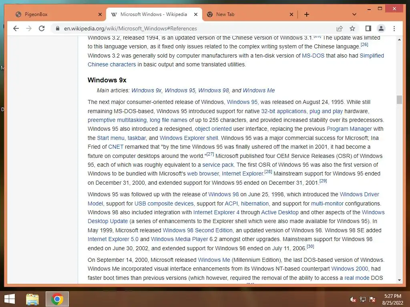Open network status tray icon

[x=363, y=299]
